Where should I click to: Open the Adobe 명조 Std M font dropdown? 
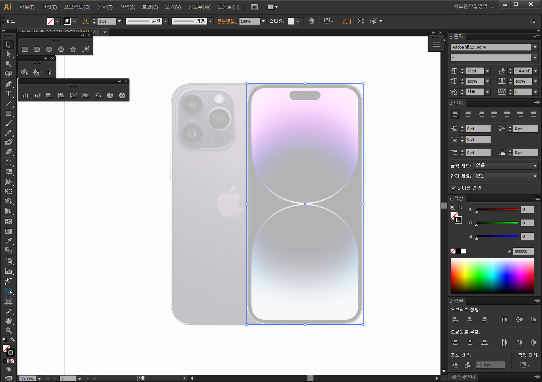click(535, 47)
